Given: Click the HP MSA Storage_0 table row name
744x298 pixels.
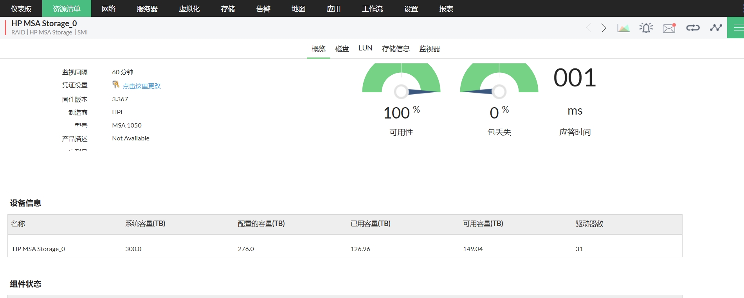Looking at the screenshot, I should (x=39, y=249).
